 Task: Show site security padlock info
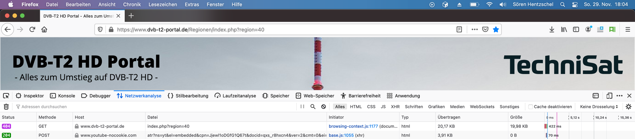pyautogui.click(x=111, y=29)
